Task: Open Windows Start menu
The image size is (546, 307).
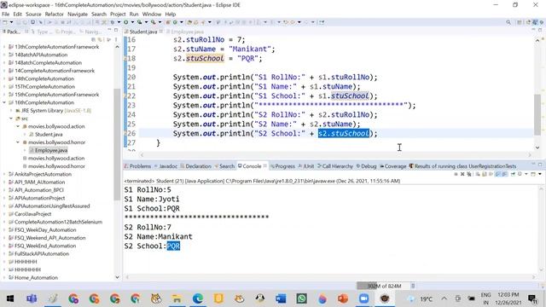Action: tap(10, 298)
